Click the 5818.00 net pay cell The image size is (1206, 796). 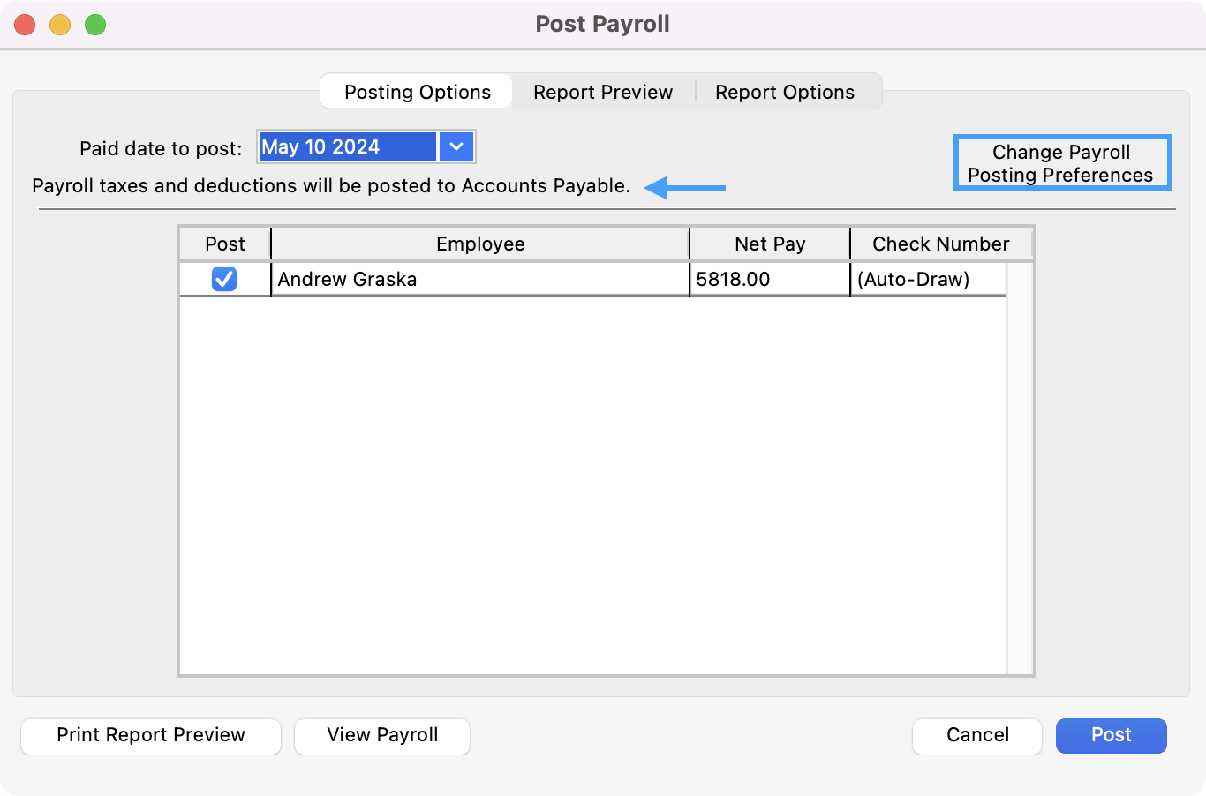pos(769,279)
